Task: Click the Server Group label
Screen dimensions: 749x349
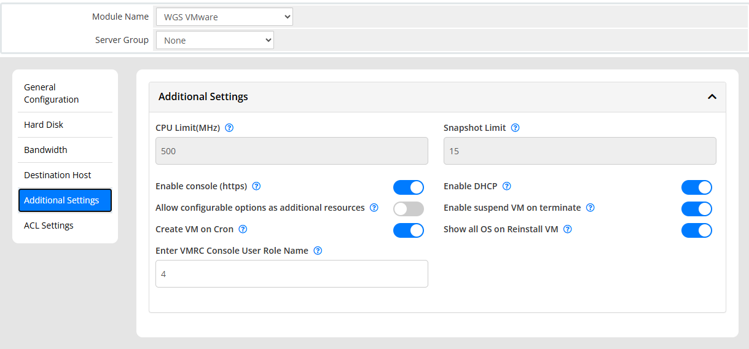Action: (x=122, y=40)
